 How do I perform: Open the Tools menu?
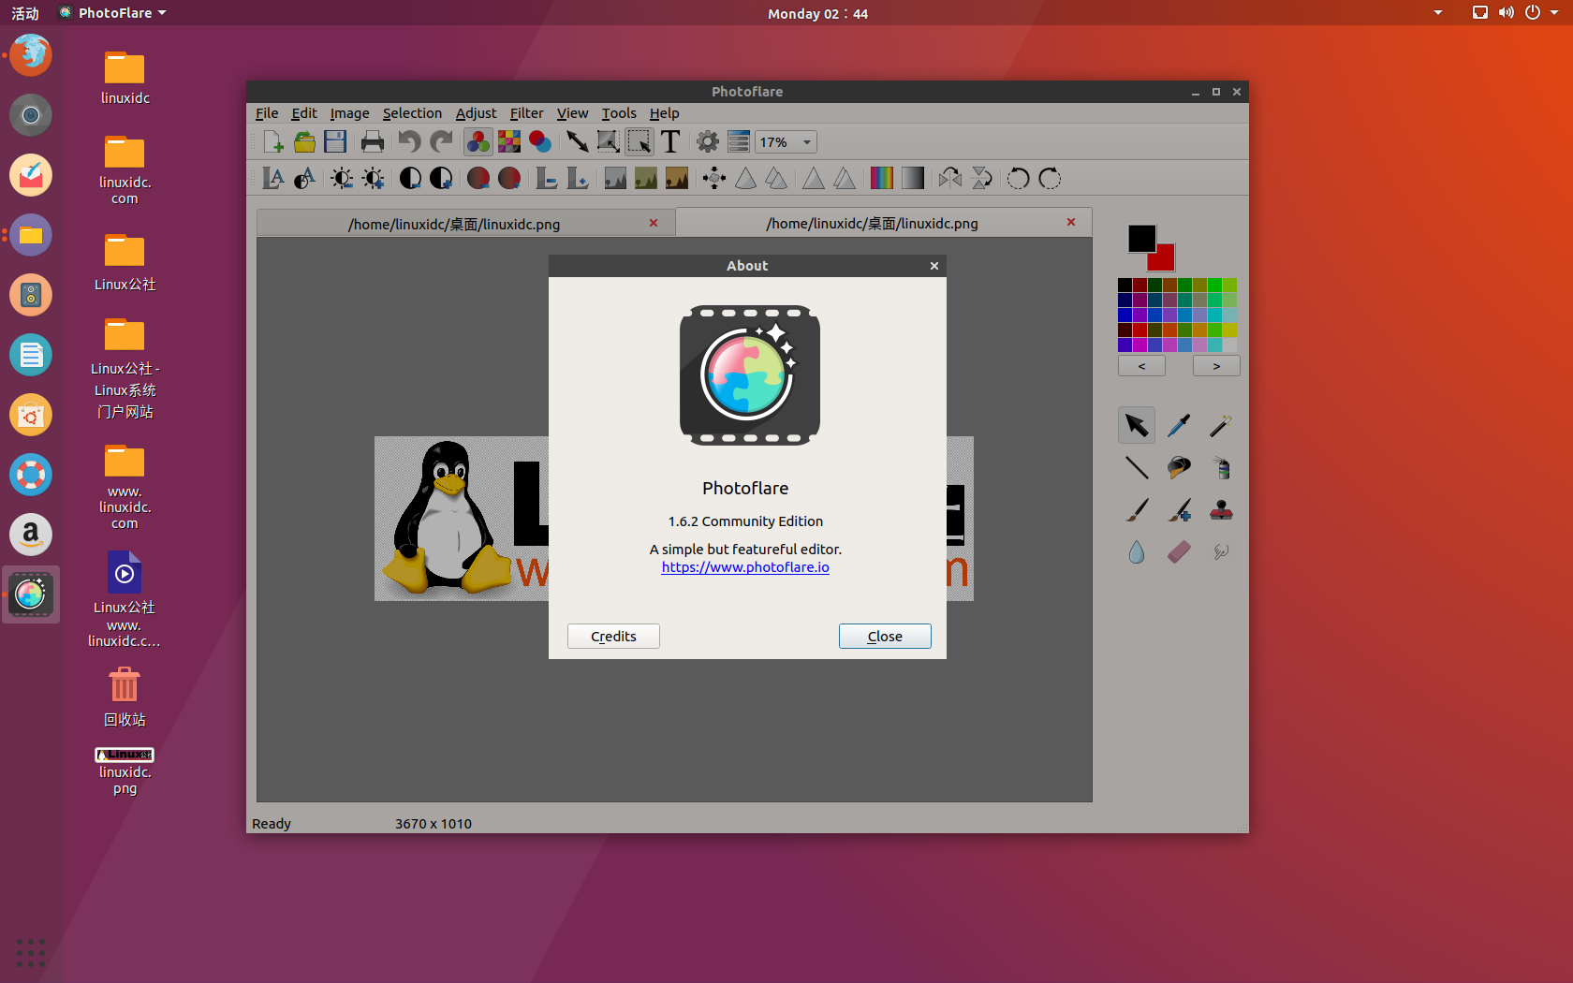click(x=619, y=113)
